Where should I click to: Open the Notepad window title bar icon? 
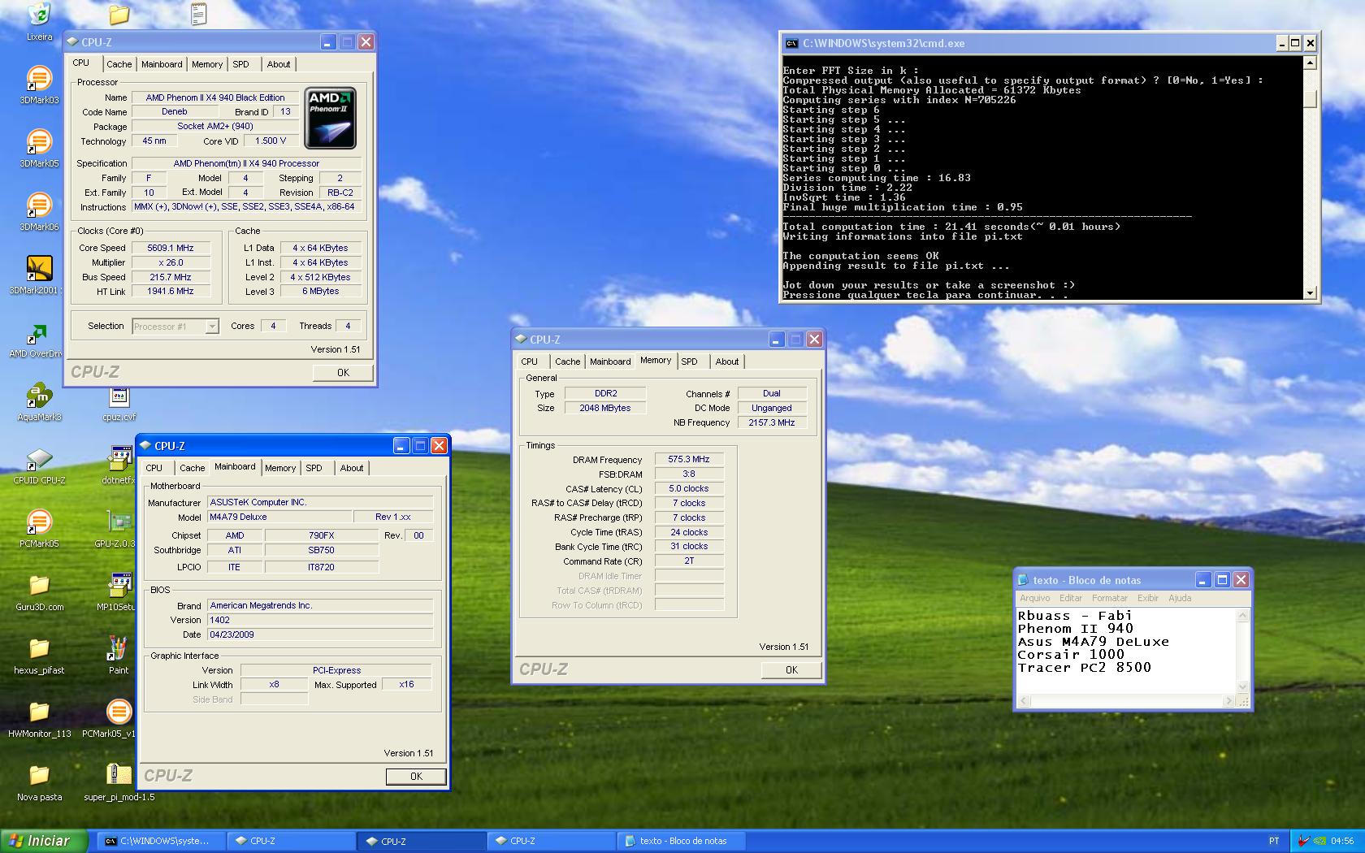point(1024,580)
